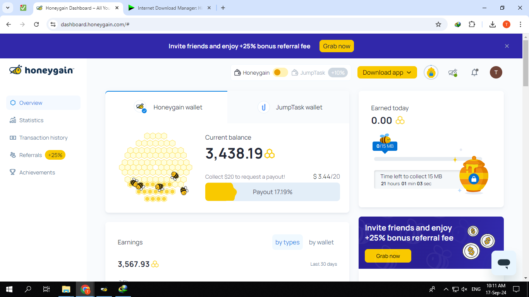Image resolution: width=529 pixels, height=297 pixels.
Task: Click the $ 3.44/20 payout amount
Action: point(326,176)
